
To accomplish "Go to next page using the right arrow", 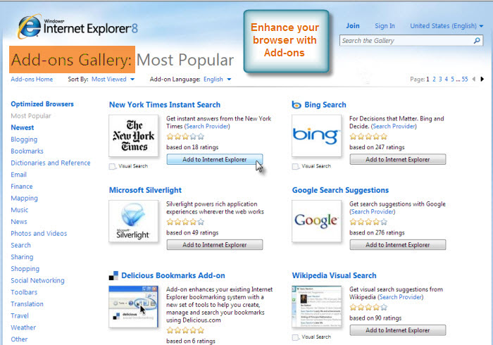I will pyautogui.click(x=482, y=80).
